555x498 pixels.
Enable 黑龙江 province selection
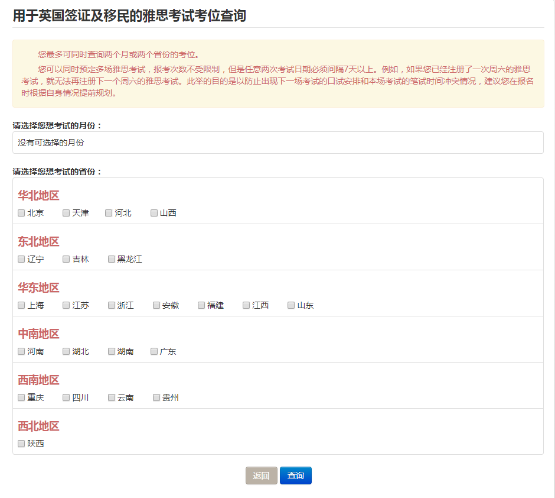pos(111,259)
